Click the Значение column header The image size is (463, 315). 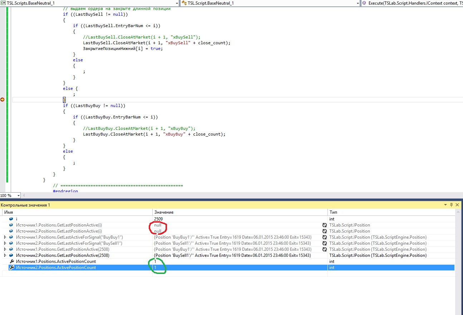pos(240,212)
